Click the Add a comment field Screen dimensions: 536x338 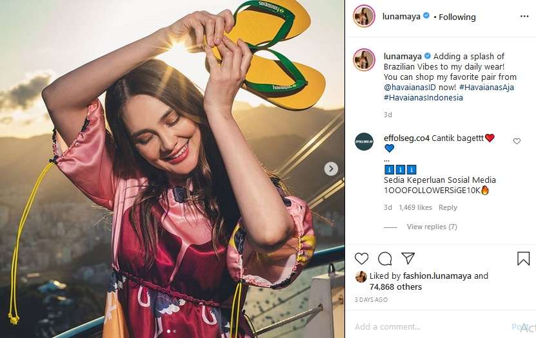click(426, 326)
